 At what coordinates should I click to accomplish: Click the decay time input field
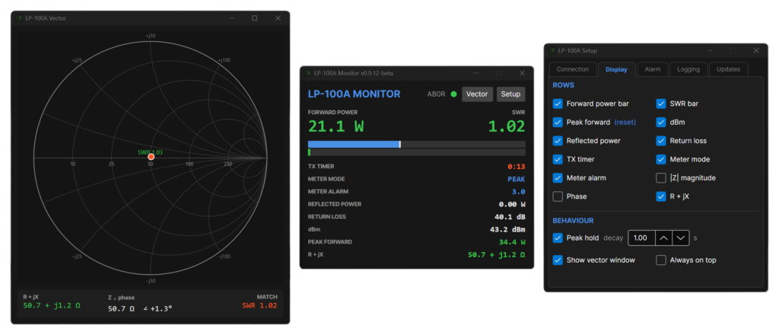(641, 238)
